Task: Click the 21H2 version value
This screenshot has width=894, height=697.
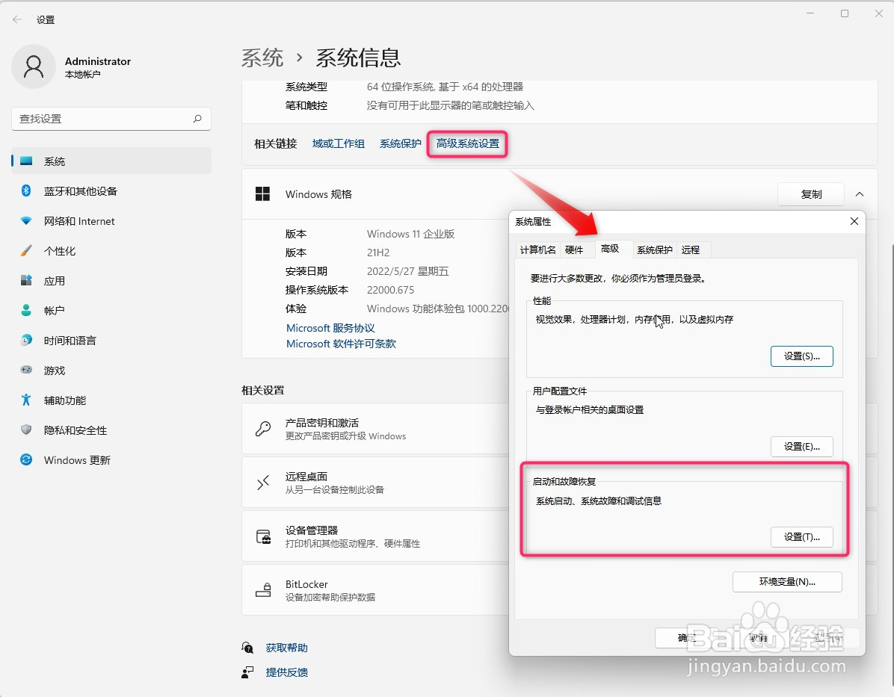Action: tap(378, 253)
